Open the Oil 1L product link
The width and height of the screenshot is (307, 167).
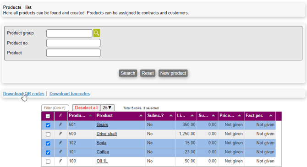(x=102, y=161)
